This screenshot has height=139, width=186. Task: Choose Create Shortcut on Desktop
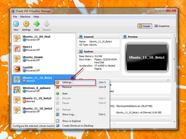coord(82,126)
